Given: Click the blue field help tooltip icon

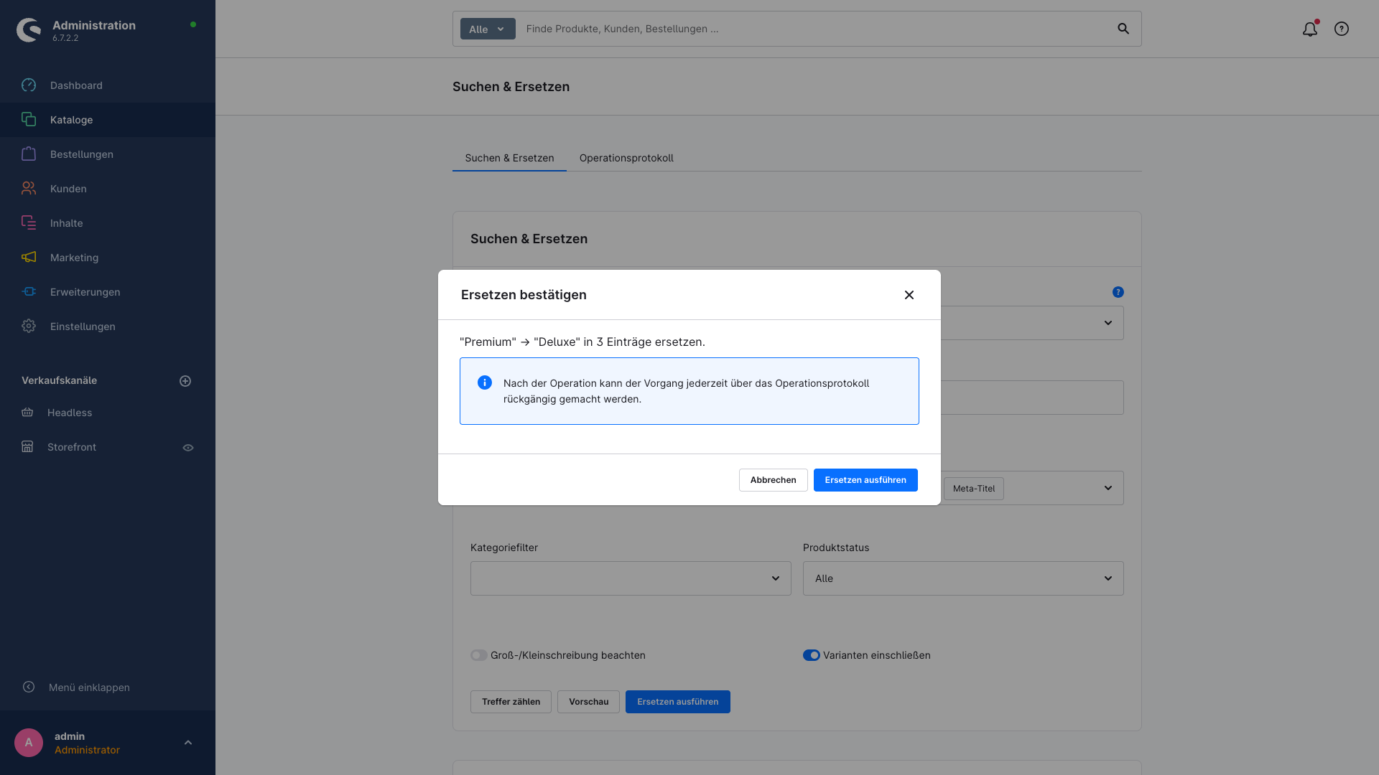Looking at the screenshot, I should pos(1118,292).
